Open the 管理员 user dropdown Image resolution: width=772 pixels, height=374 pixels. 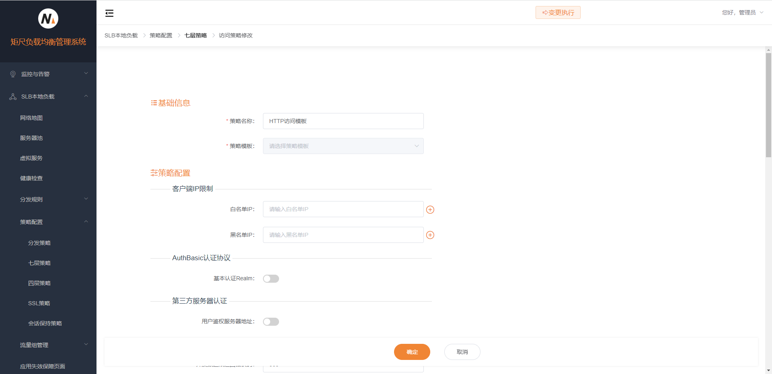point(743,12)
